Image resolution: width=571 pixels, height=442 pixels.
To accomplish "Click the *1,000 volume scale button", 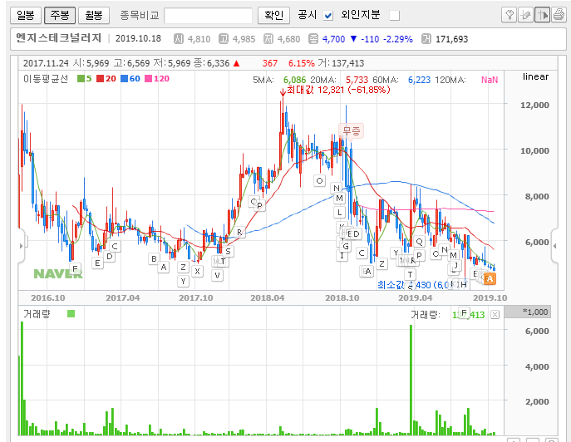I will [x=528, y=312].
